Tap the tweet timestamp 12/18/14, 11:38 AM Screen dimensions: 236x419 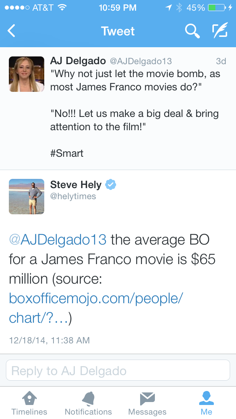pyautogui.click(x=49, y=340)
